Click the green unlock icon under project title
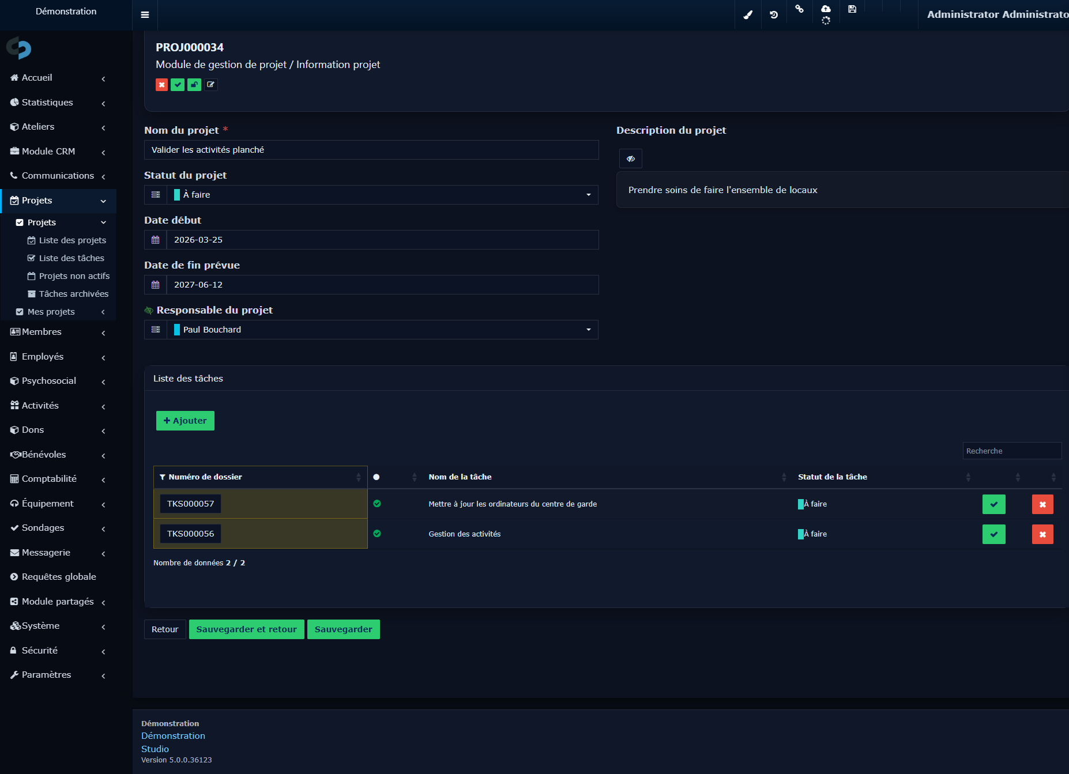The height and width of the screenshot is (774, 1069). pyautogui.click(x=194, y=85)
